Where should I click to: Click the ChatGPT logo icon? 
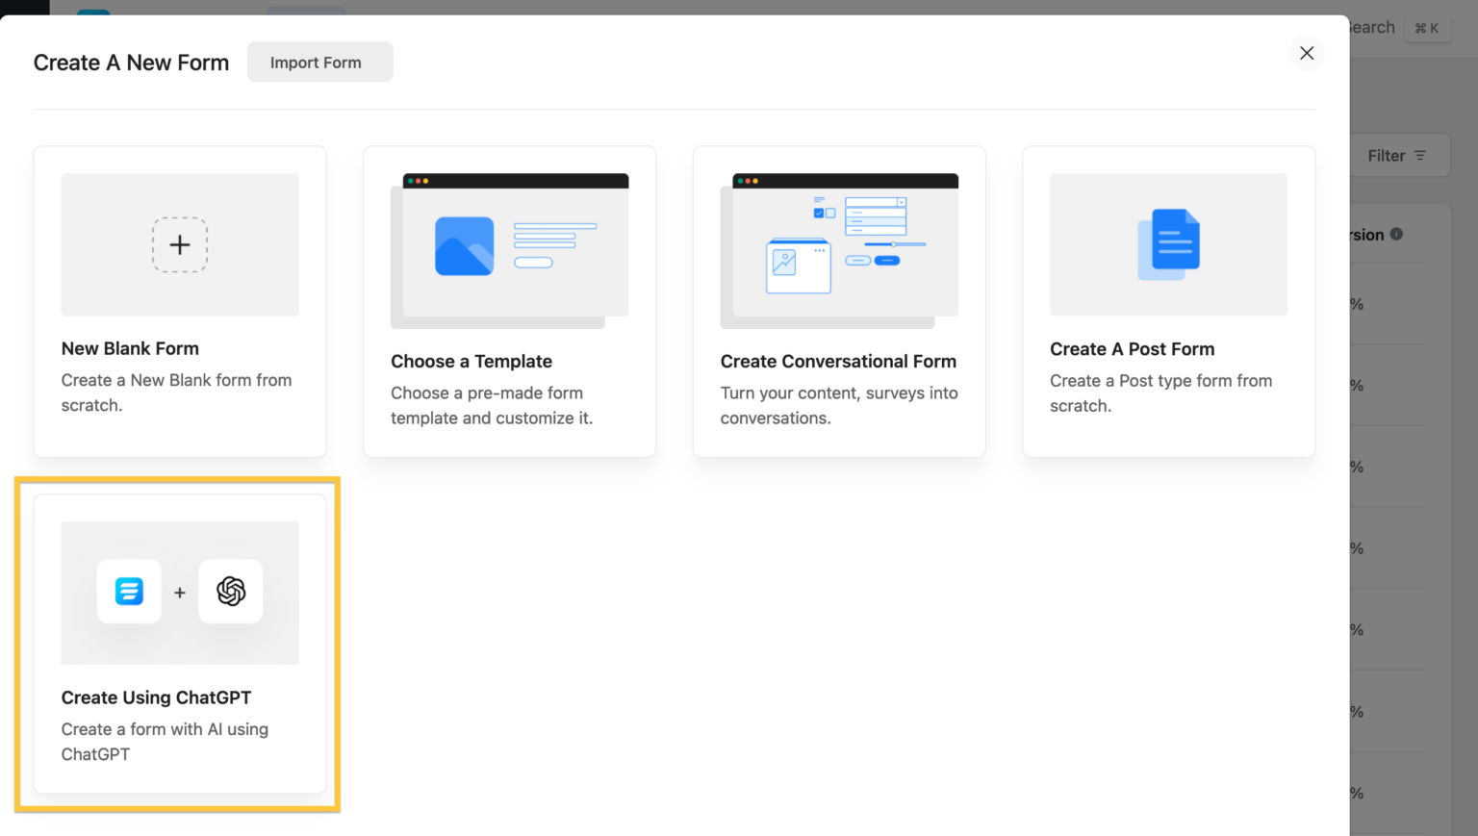[x=230, y=592]
